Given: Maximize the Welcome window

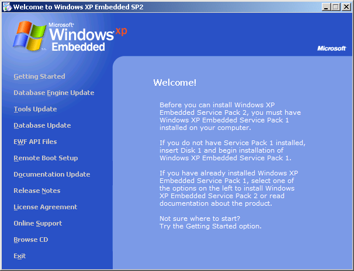Looking at the screenshot, I should [336, 7].
